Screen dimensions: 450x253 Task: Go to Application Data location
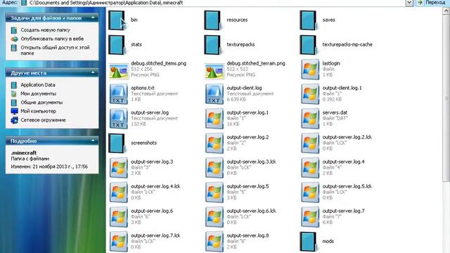[38, 85]
